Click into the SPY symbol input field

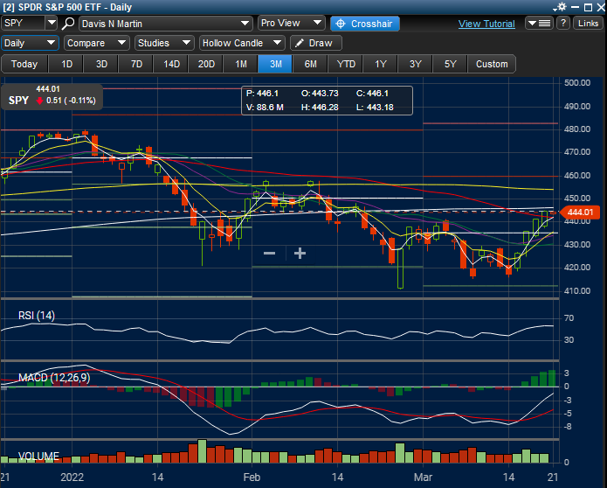coord(24,24)
